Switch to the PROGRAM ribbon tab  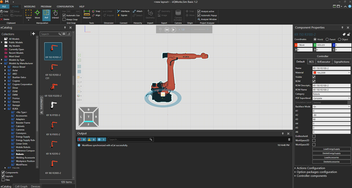point(46,7)
